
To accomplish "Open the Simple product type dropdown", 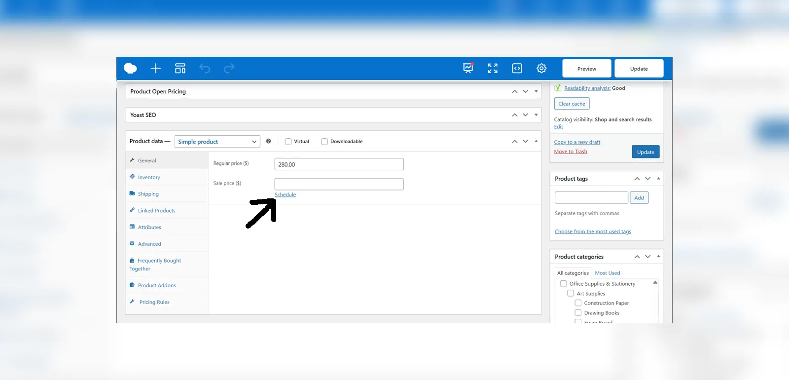I will [x=217, y=142].
